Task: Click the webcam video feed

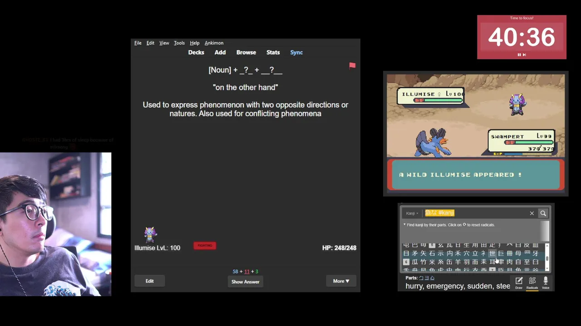Action: (55, 224)
